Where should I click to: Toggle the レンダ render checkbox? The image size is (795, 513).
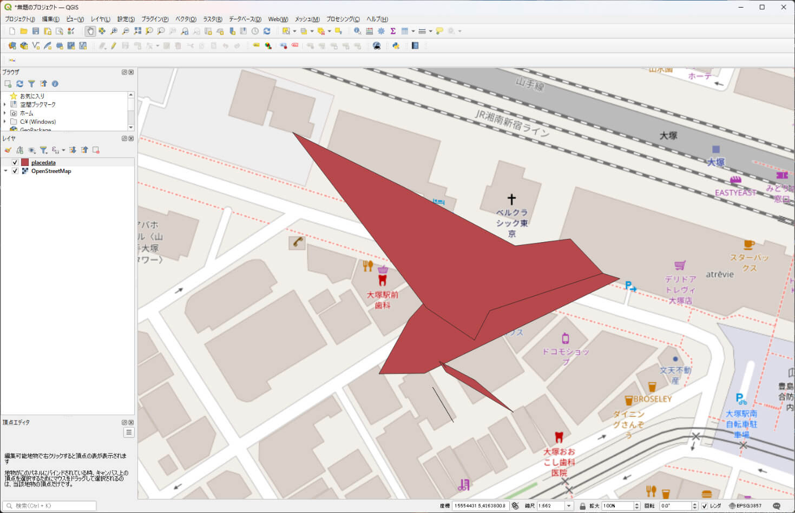[705, 506]
